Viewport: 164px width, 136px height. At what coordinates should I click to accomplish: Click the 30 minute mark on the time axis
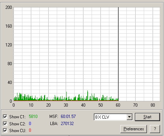[x=66, y=105]
